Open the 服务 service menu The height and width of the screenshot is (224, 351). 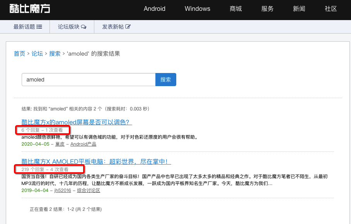click(x=267, y=9)
